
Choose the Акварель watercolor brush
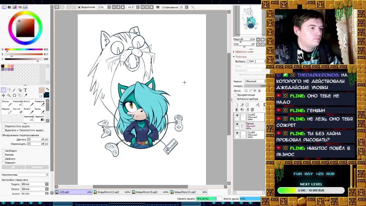pos(39,103)
